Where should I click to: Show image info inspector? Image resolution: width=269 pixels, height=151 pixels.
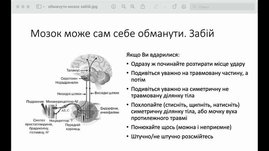pyautogui.click(x=113, y=7)
